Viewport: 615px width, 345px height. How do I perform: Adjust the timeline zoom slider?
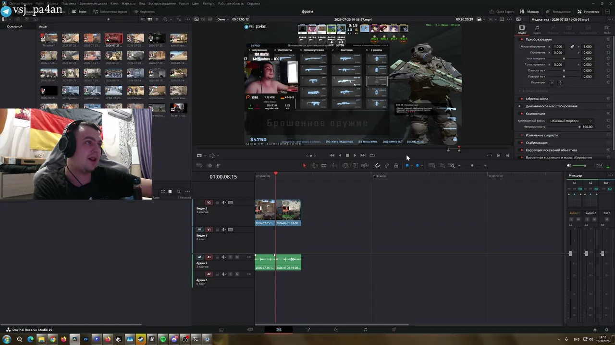[472, 166]
